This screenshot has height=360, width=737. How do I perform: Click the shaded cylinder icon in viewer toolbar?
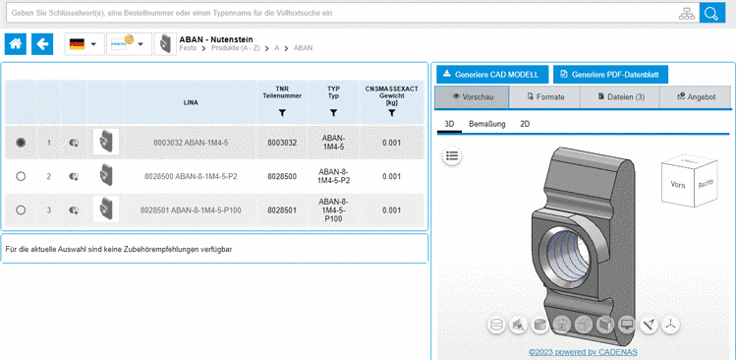click(539, 325)
